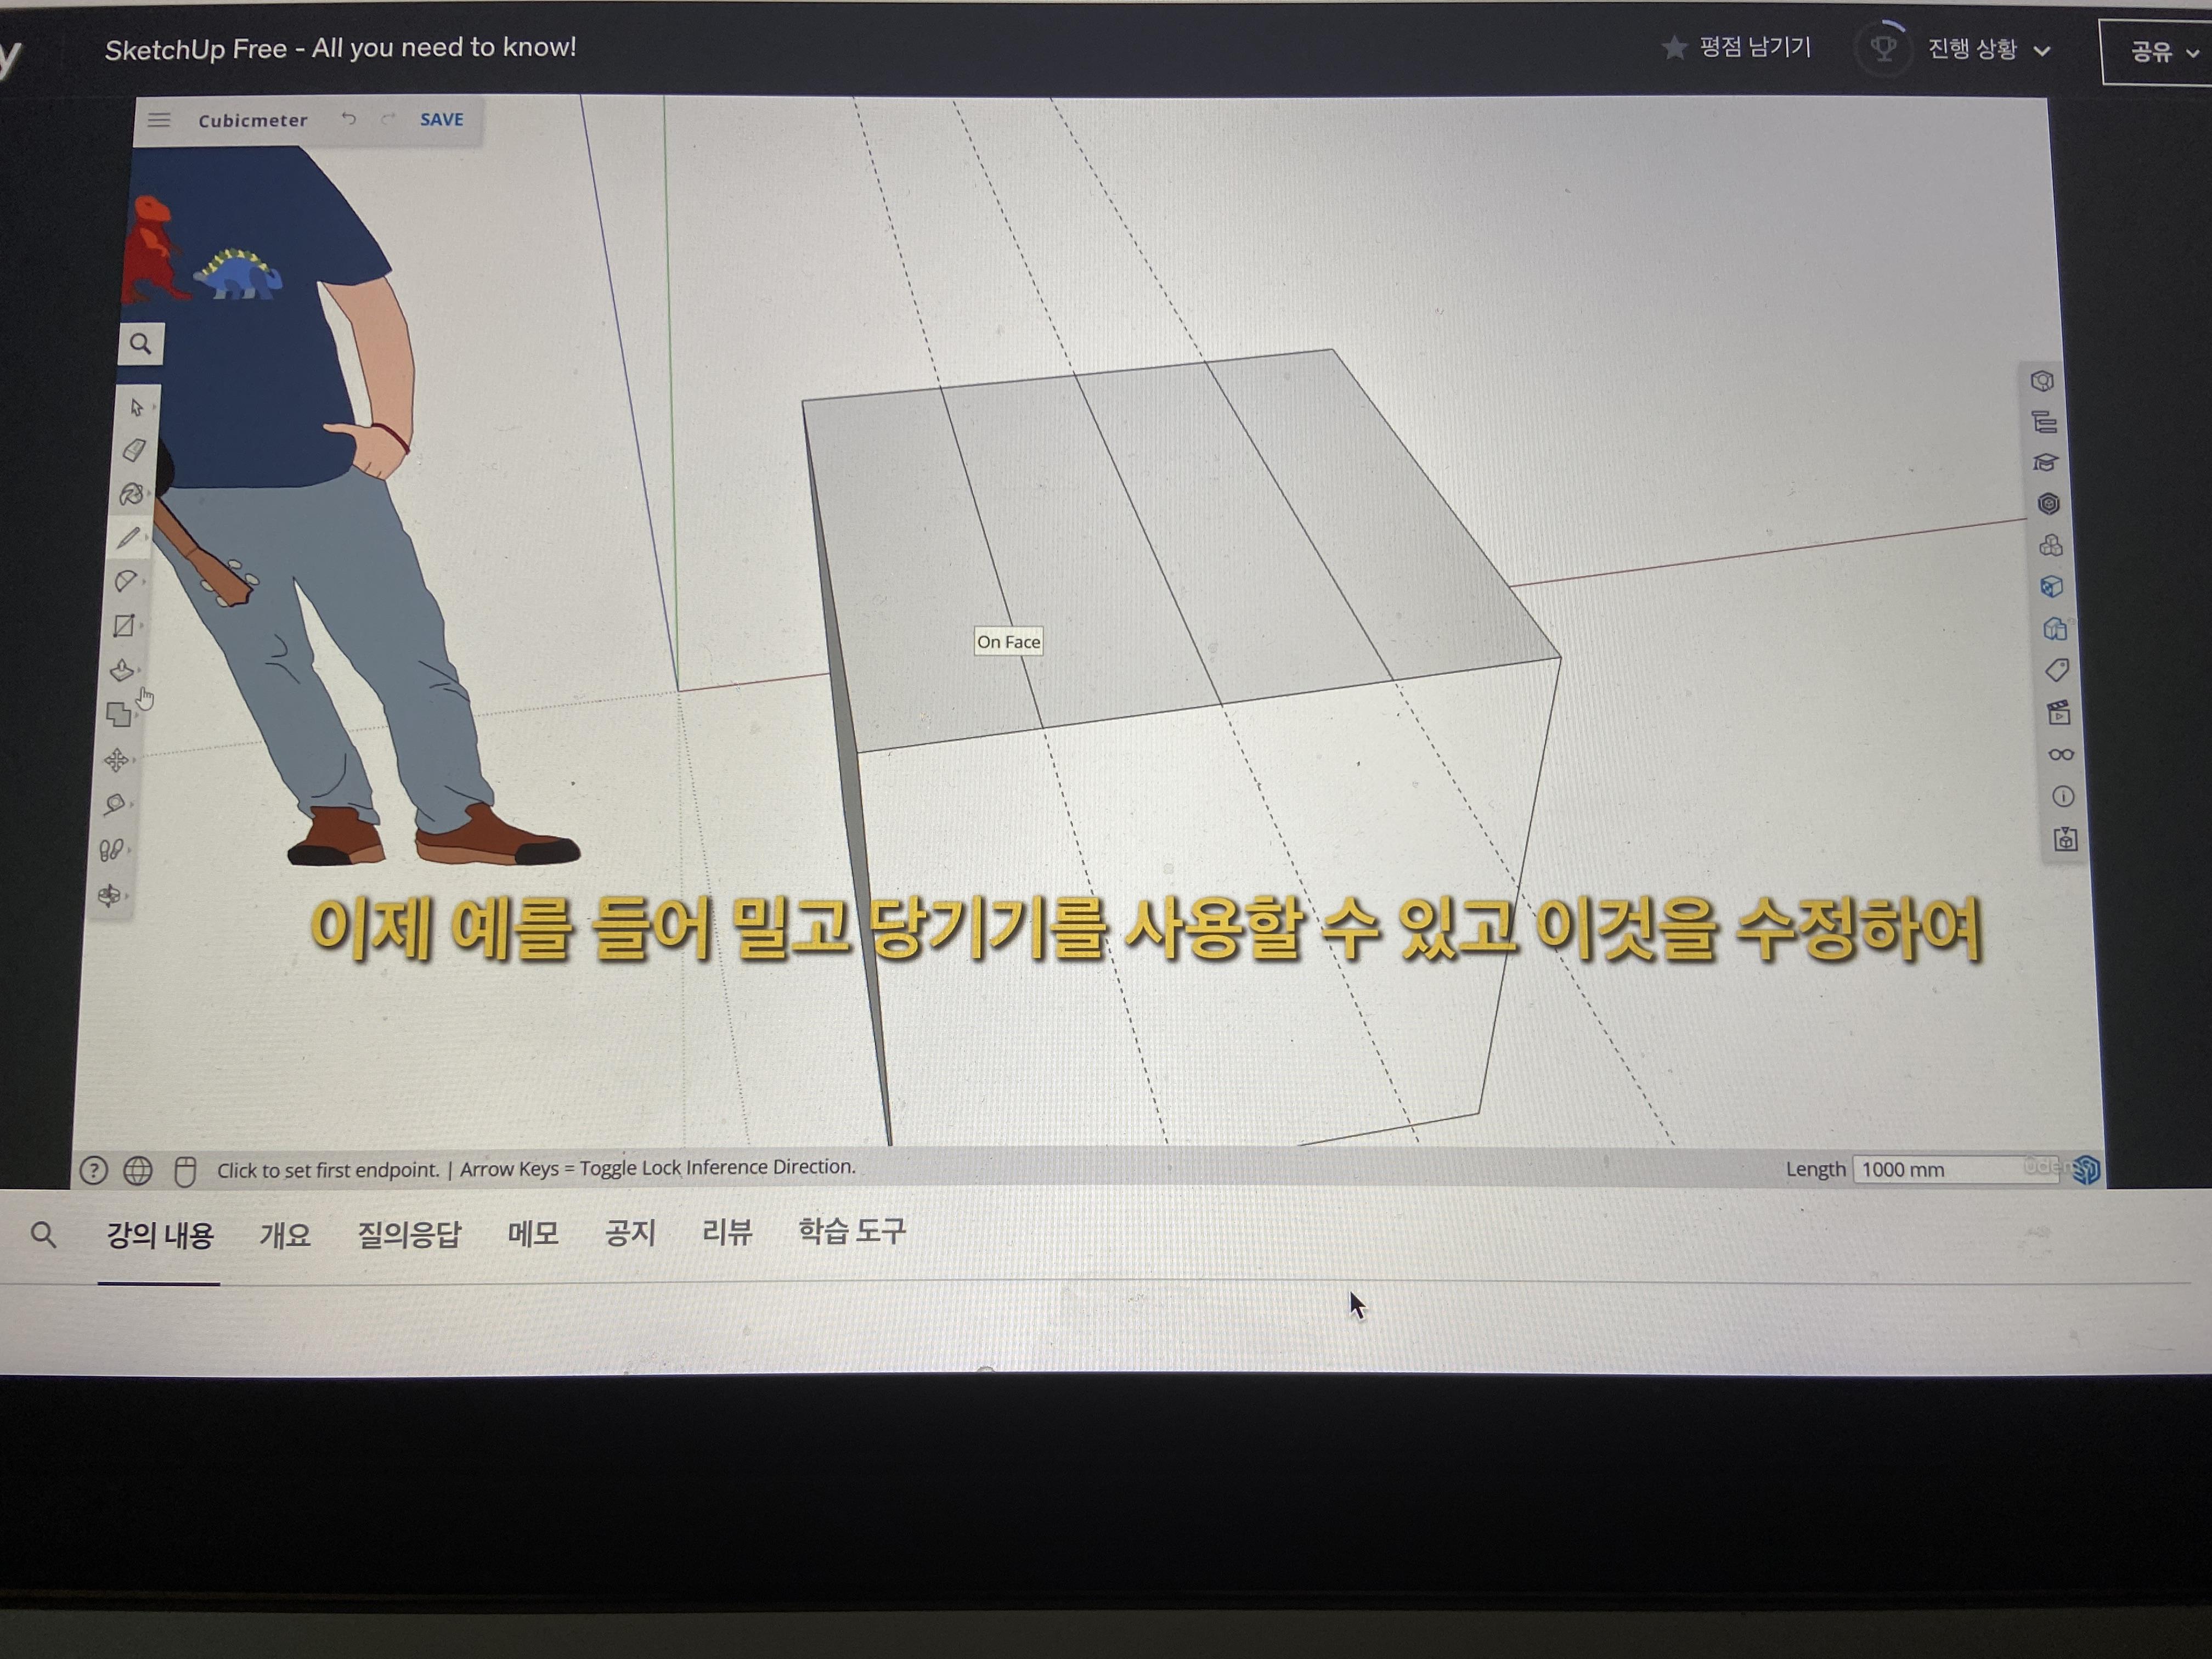Switch to the 강의 내용 tab
2212x1659 pixels.
(x=160, y=1236)
